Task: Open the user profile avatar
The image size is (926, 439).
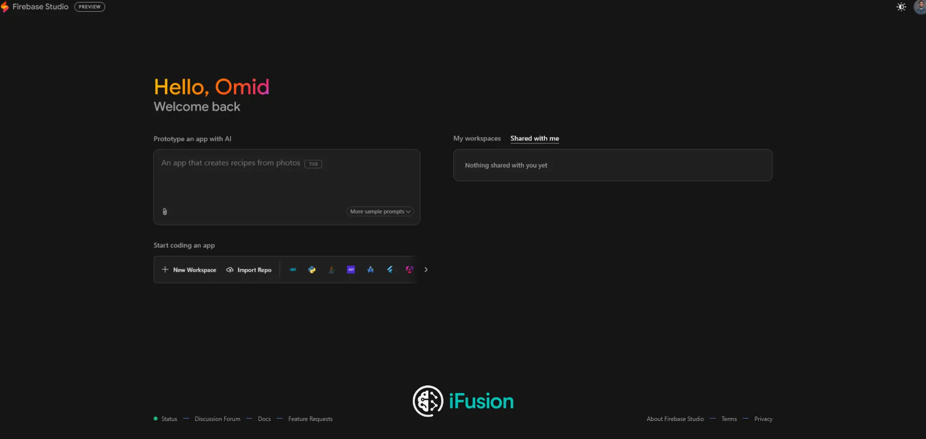Action: click(920, 7)
